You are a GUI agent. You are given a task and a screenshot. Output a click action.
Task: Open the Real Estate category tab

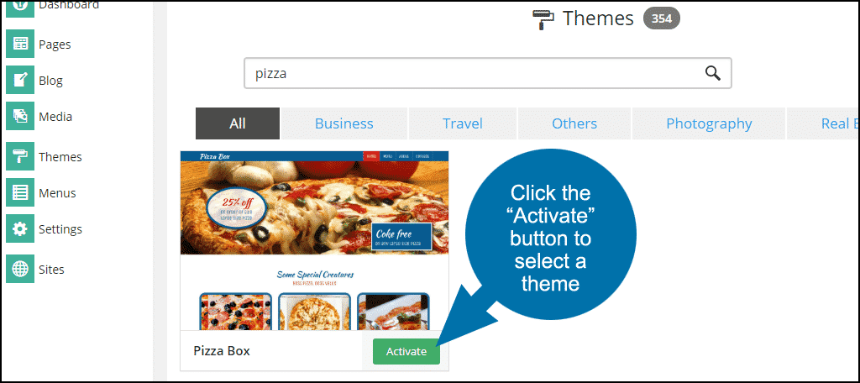[823, 123]
